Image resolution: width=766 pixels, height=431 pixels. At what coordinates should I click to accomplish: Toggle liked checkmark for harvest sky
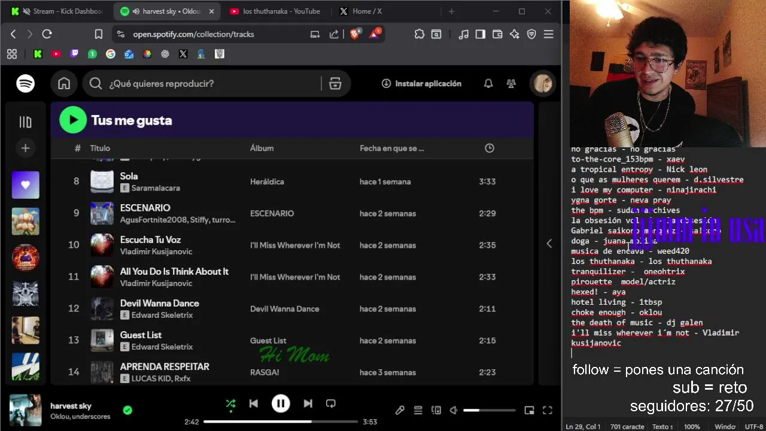pos(127,411)
